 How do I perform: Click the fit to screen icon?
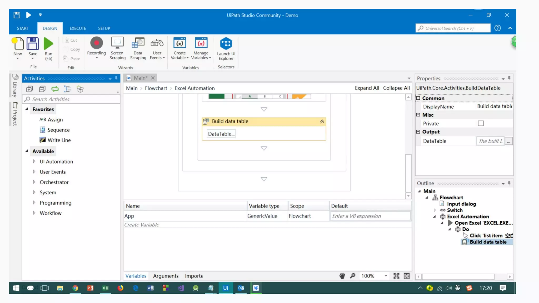click(396, 276)
